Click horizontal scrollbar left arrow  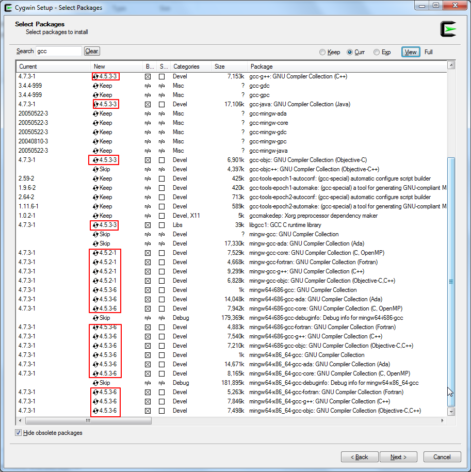[x=20, y=420]
